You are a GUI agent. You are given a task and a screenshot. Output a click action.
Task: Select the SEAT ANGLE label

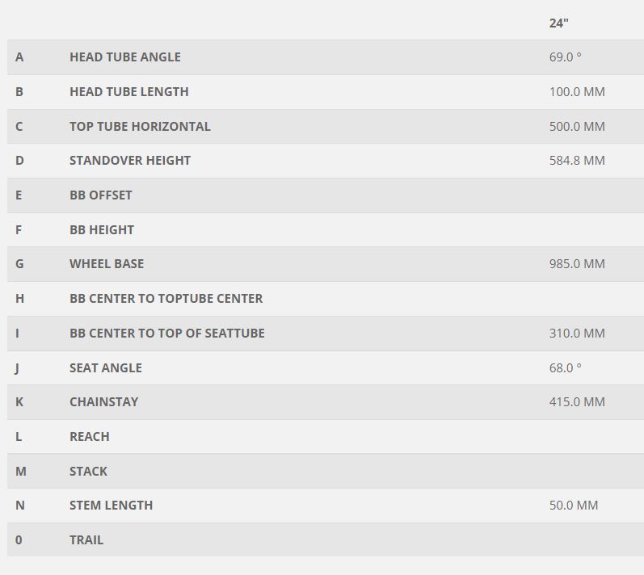(106, 368)
